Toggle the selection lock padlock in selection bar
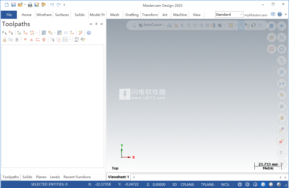289x188 pixels. (x=134, y=25)
